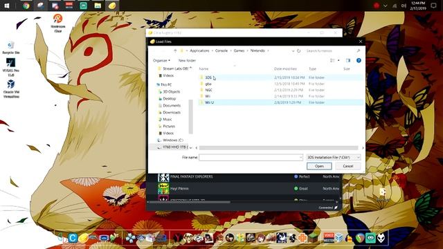Click the navigation pane vertical scrollbar
This screenshot has height=249, width=443.
[x=191, y=117]
